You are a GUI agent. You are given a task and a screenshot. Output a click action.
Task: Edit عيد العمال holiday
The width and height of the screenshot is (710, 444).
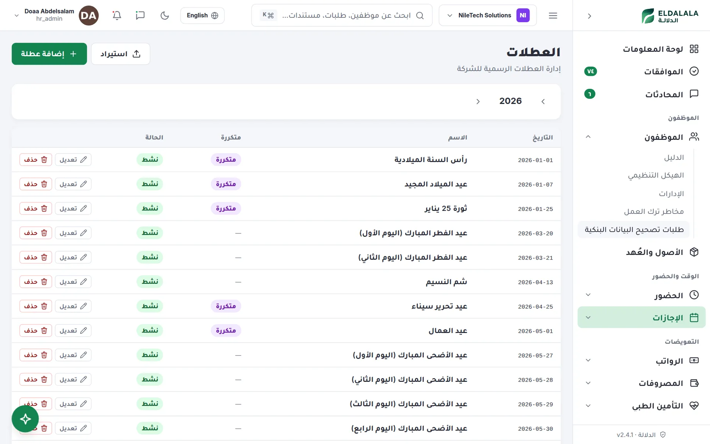[73, 330]
